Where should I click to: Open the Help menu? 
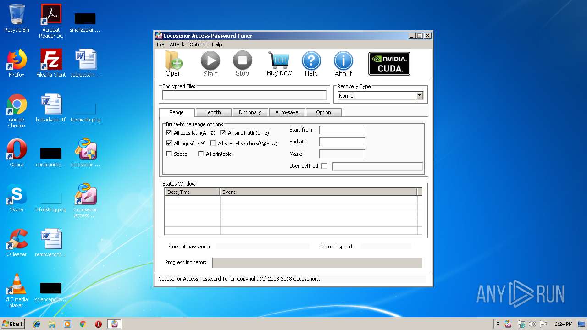[x=217, y=44]
